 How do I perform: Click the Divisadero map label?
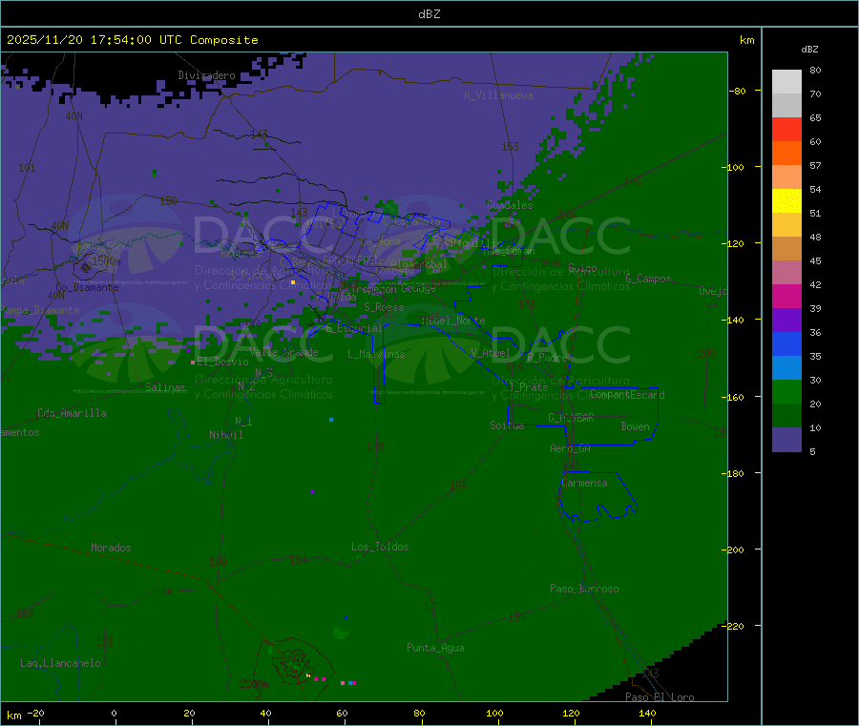point(206,75)
